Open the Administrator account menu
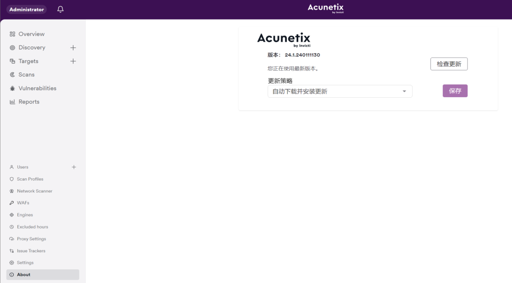The width and height of the screenshot is (512, 283). point(27,9)
